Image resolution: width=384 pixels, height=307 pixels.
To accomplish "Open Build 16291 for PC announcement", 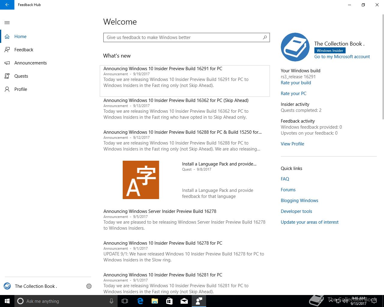I will click(x=185, y=81).
